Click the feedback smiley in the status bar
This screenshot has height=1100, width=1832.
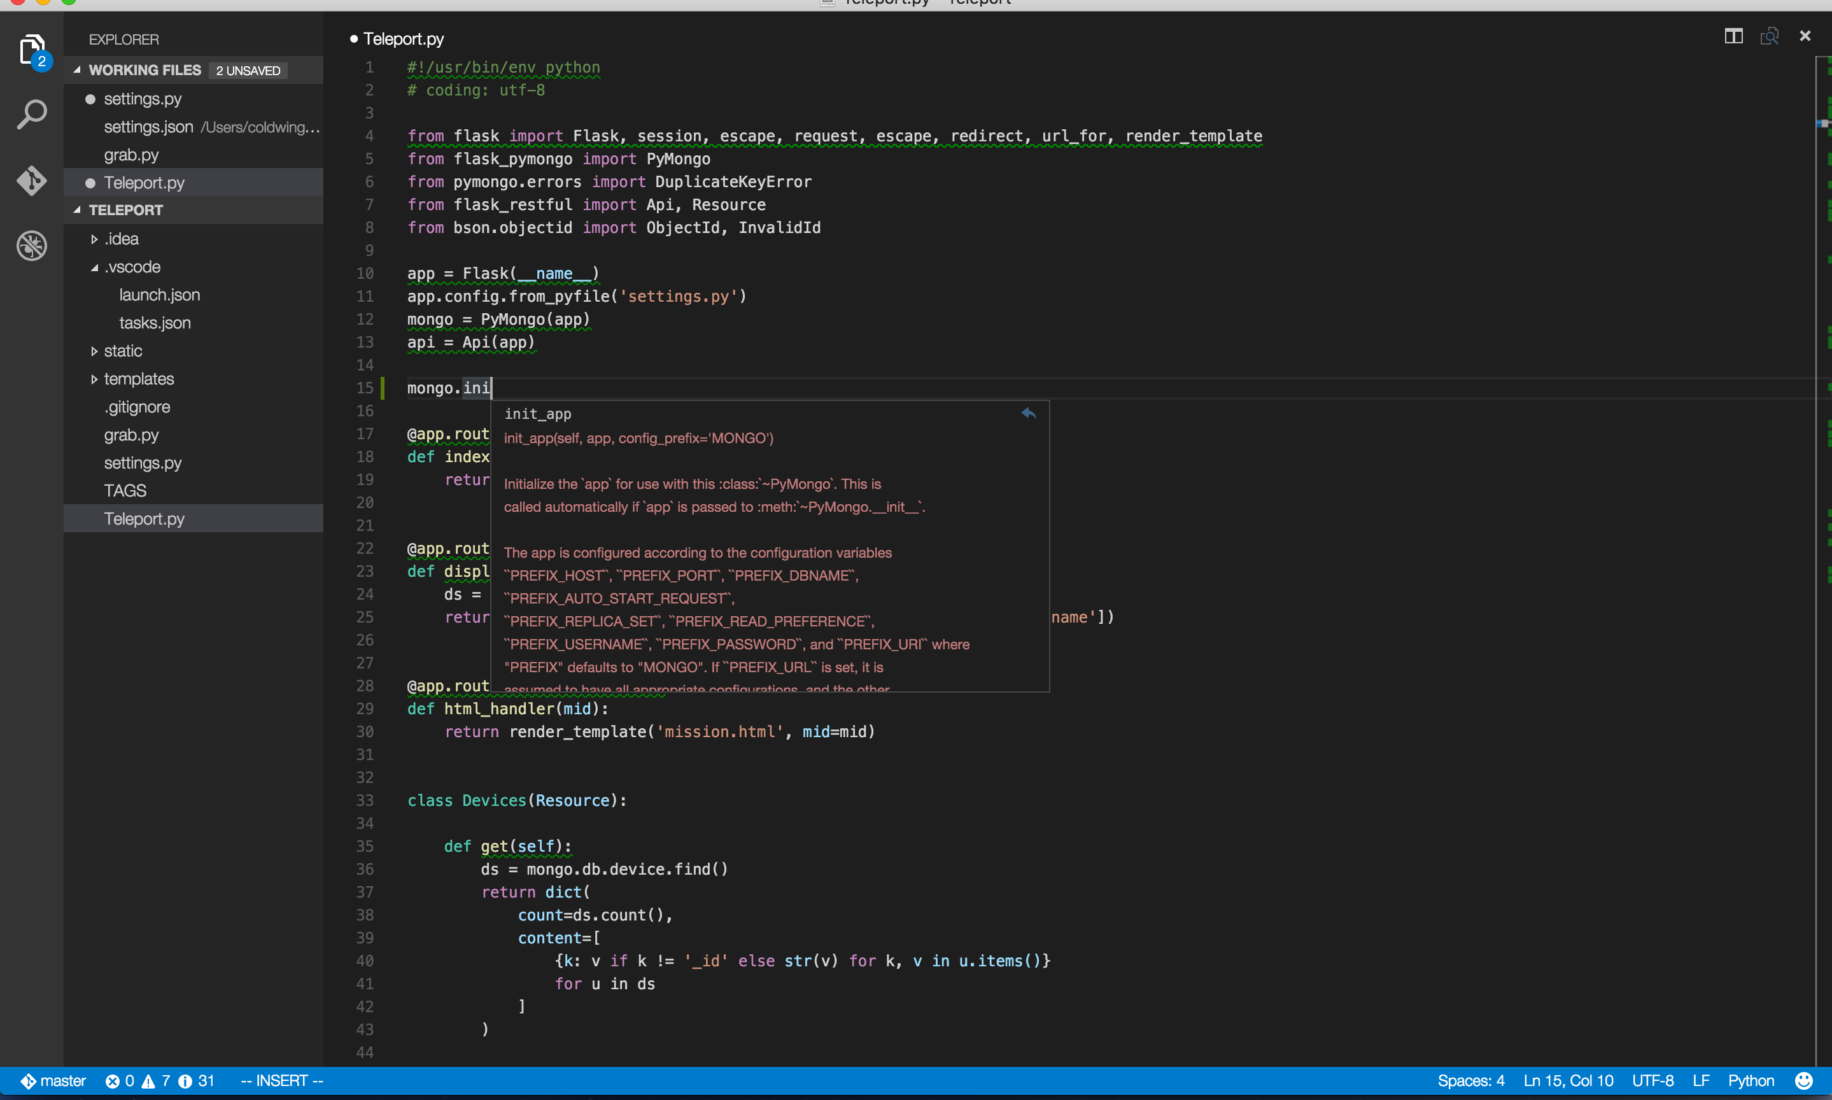click(x=1804, y=1080)
